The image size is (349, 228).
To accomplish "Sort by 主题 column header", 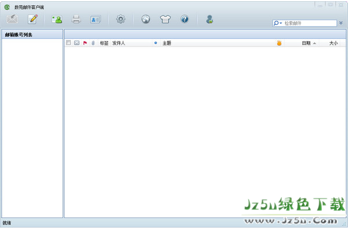I will coord(167,43).
